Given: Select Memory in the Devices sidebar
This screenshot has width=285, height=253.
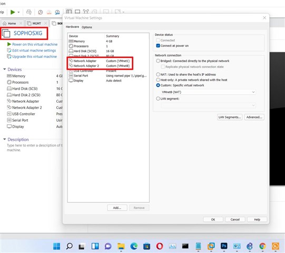Looking at the screenshot, I should pos(18,76).
